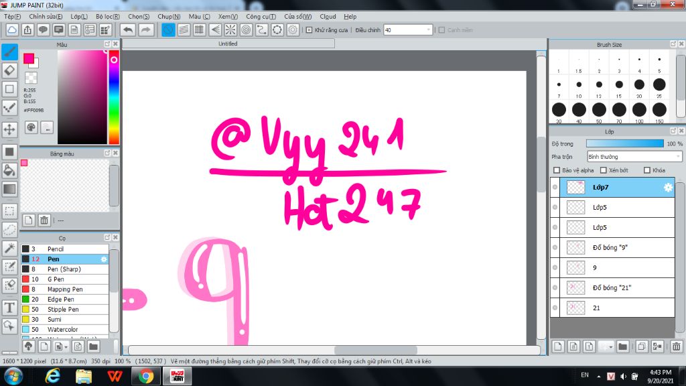Enable grid snap guide
The height and width of the screenshot is (386, 686).
point(199,29)
